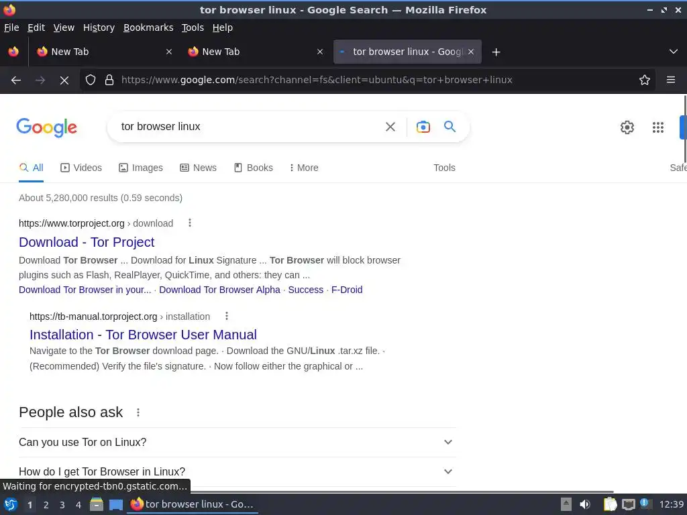Open the Firefox View pinned icon

[x=13, y=52]
